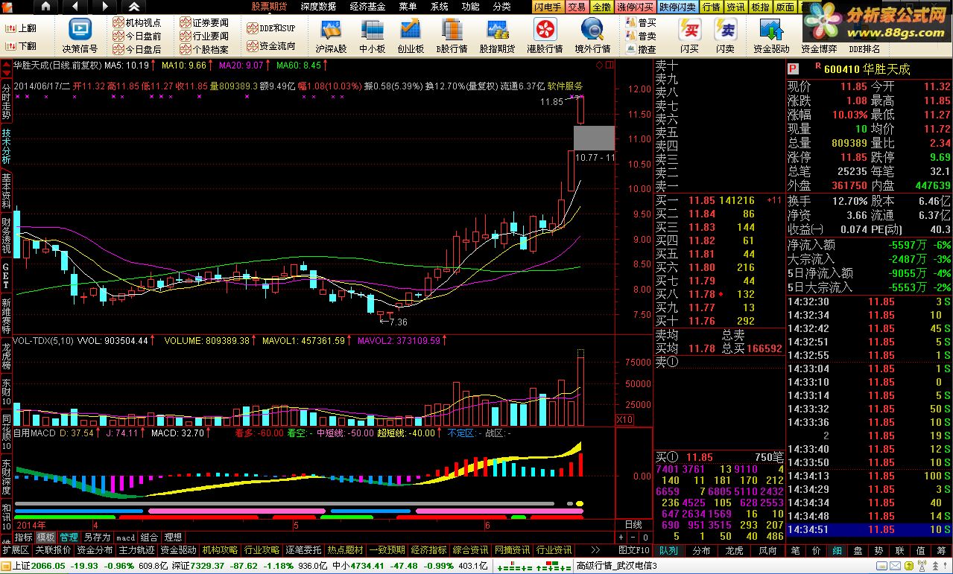Open the 日线 period selector
953x574 pixels.
click(633, 525)
